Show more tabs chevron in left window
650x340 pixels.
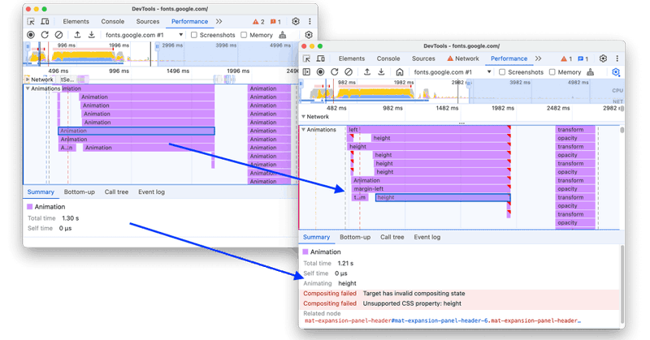tap(219, 22)
